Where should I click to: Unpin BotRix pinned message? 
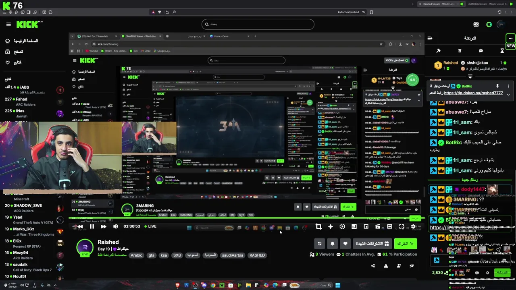[497, 86]
